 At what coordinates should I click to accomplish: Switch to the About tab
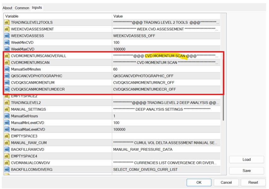tap(7, 8)
